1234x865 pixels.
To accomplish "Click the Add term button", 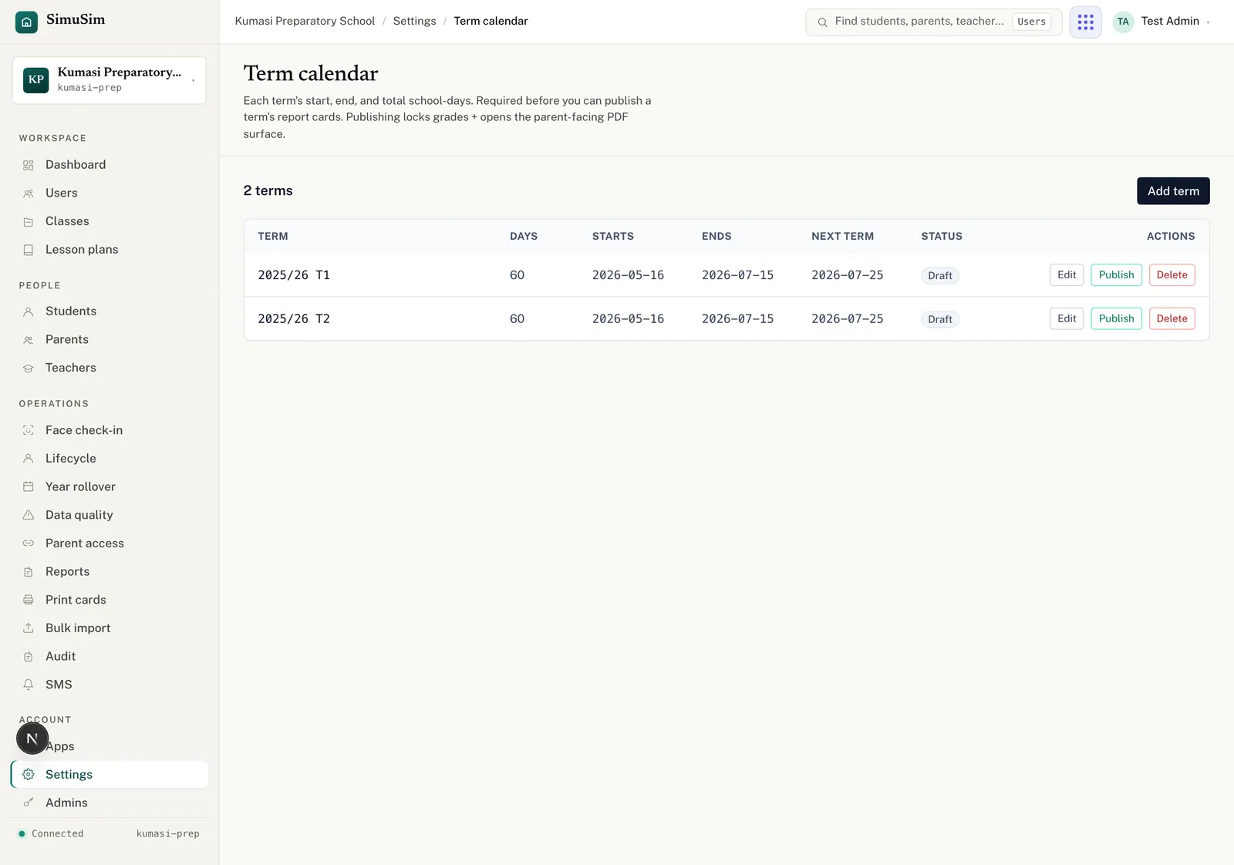I will (x=1173, y=191).
